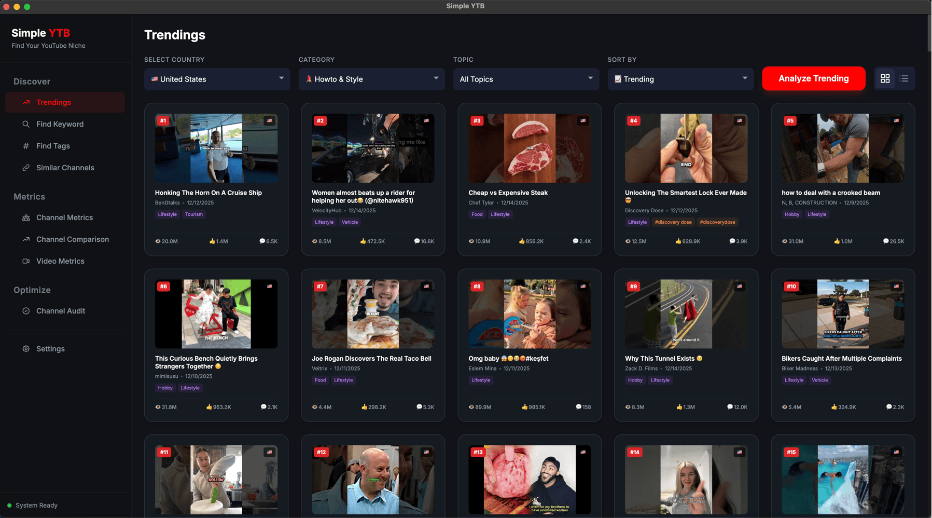The width and height of the screenshot is (932, 518).
Task: Click the Settings gear icon
Action: pos(26,349)
